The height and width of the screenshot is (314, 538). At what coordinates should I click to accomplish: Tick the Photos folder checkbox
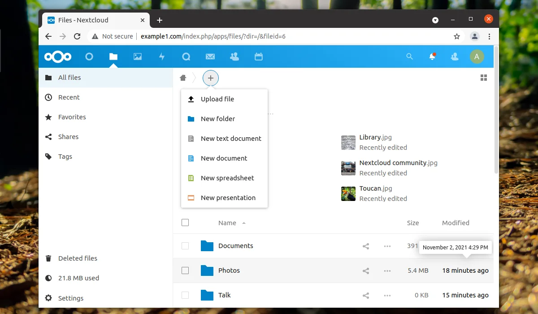[x=185, y=270]
